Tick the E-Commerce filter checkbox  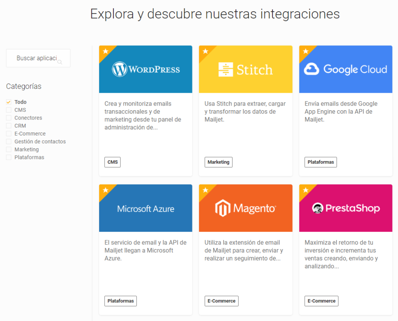pyautogui.click(x=9, y=134)
